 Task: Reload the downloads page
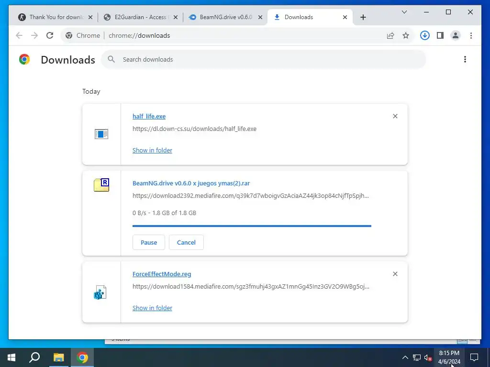(x=50, y=35)
